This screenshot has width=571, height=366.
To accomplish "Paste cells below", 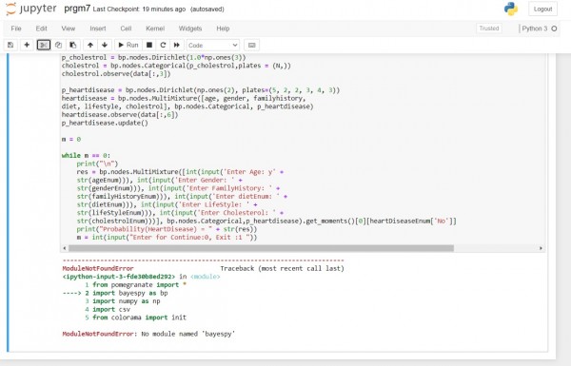I will click(73, 45).
